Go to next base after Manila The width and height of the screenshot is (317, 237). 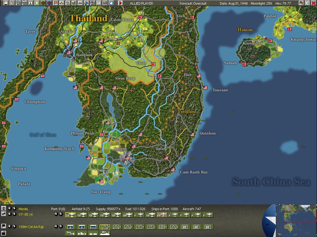14,209
